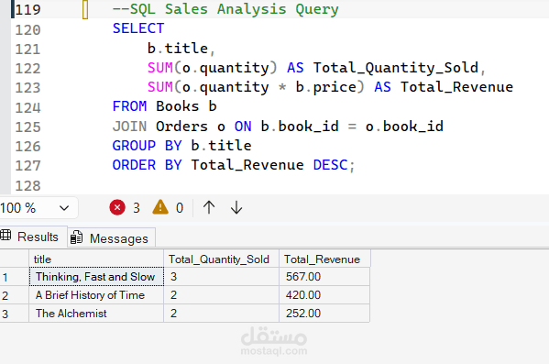Click the Messages tab document icon
549x364 pixels.
point(76,237)
